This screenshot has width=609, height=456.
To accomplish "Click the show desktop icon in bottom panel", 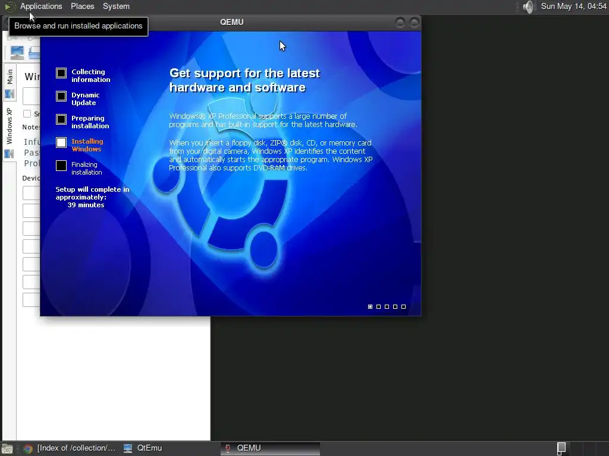I will click(x=7, y=449).
